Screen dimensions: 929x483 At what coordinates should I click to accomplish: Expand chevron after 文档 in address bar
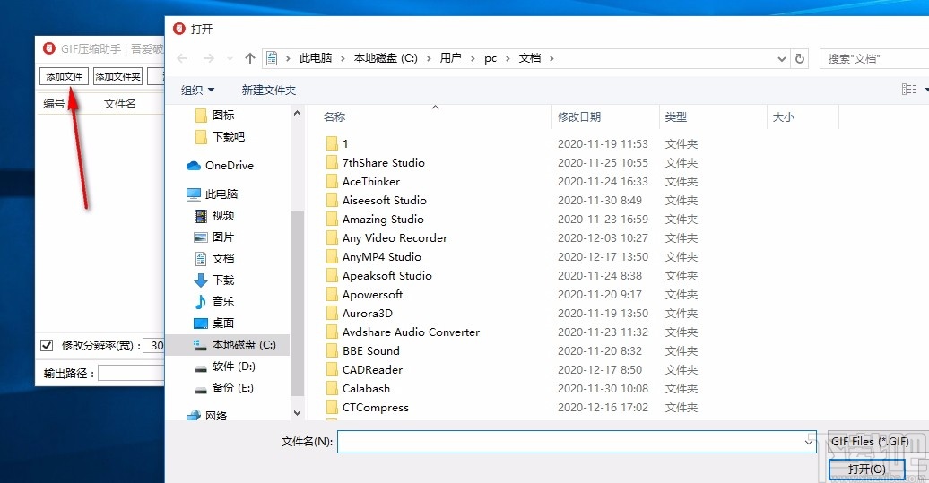pos(551,58)
